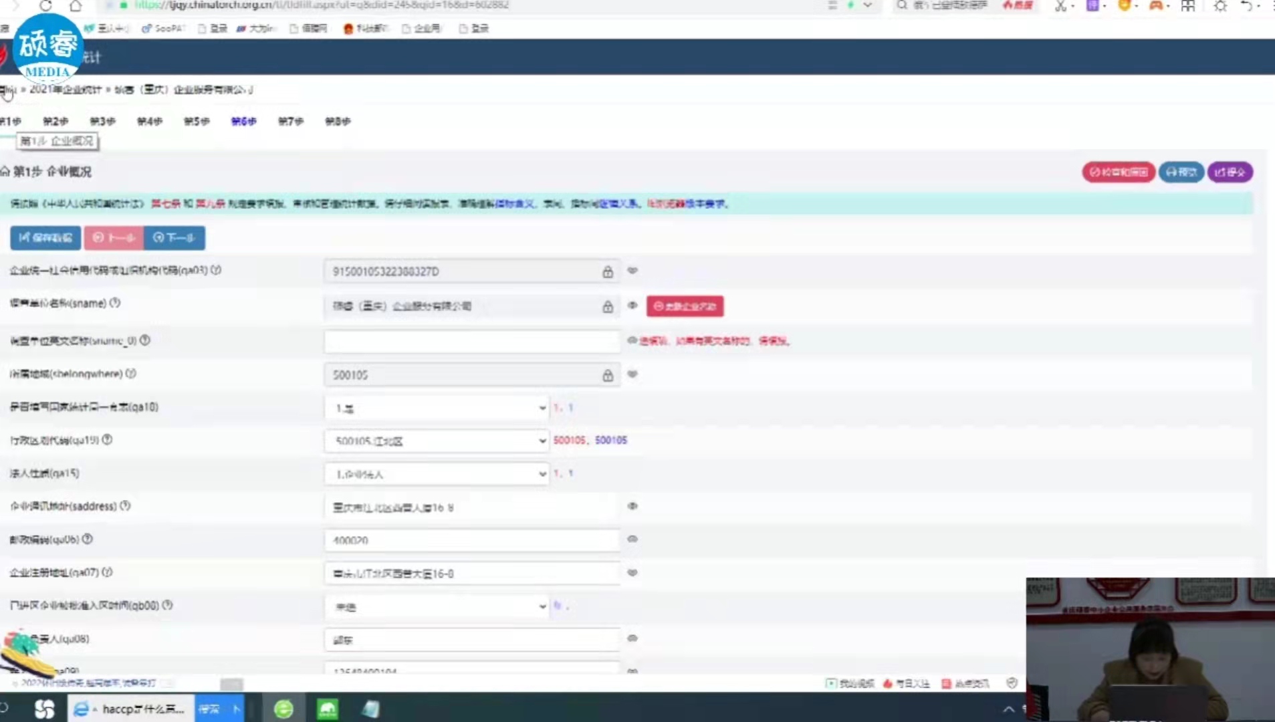Open the game controller extension
Image resolution: width=1275 pixels, height=722 pixels.
1156,5
